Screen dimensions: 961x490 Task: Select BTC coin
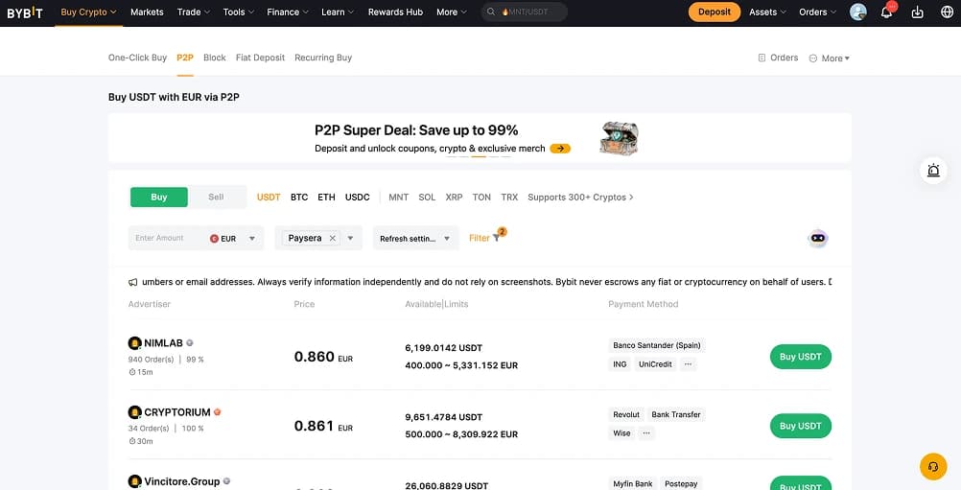[x=299, y=198]
